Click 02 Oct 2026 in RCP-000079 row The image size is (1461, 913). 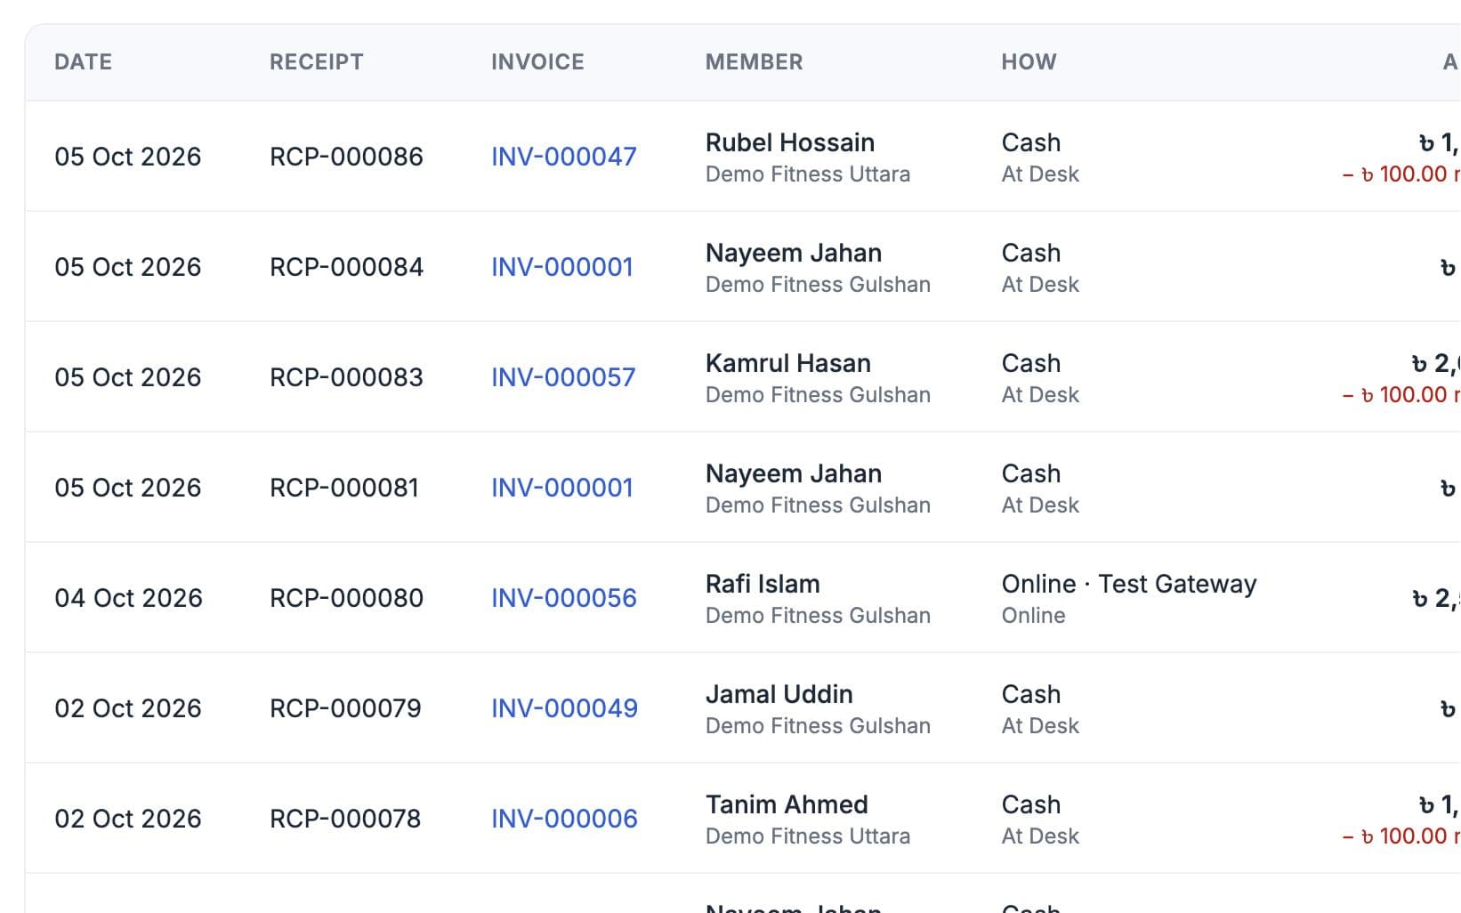128,708
